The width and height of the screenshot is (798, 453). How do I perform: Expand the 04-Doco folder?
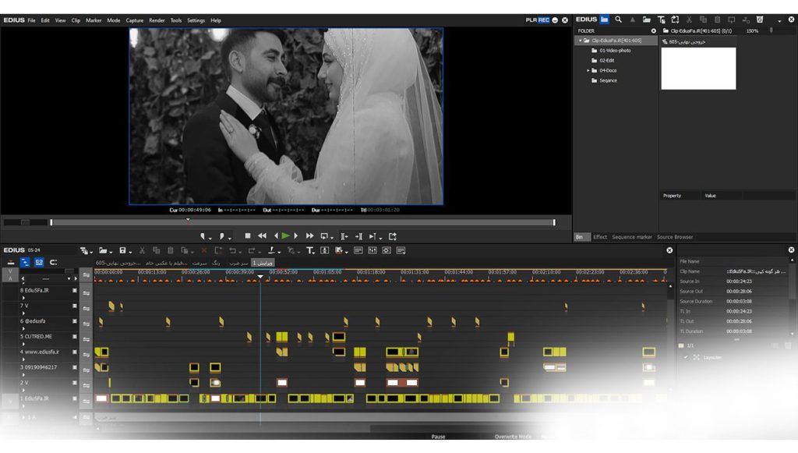coord(588,70)
